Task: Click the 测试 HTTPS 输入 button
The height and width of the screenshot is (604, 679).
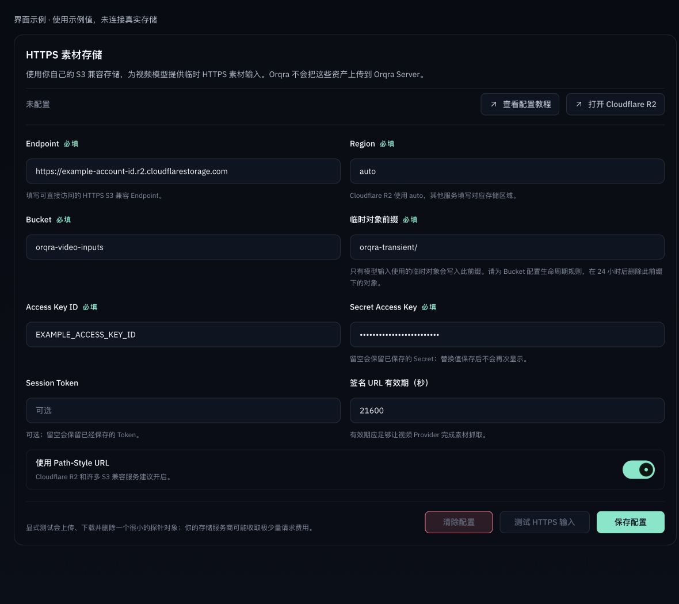Action: [x=544, y=522]
